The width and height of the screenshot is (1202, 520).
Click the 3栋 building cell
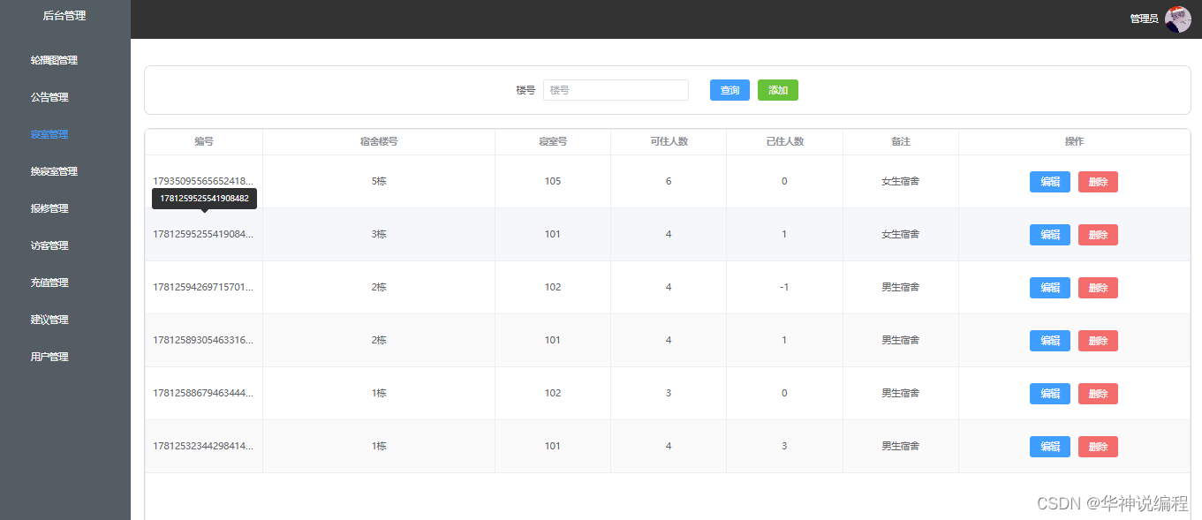pyautogui.click(x=379, y=234)
